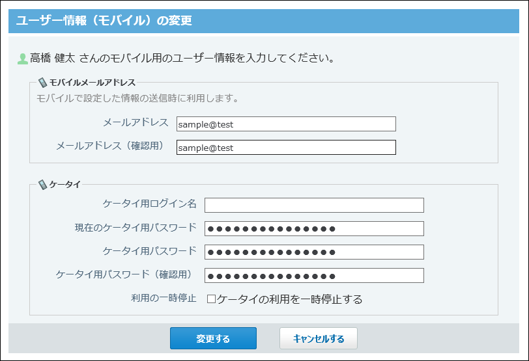The width and height of the screenshot is (529, 361).
Task: Click the text モバイルで設定した情報の送信時に利用します。
Action: coord(137,98)
